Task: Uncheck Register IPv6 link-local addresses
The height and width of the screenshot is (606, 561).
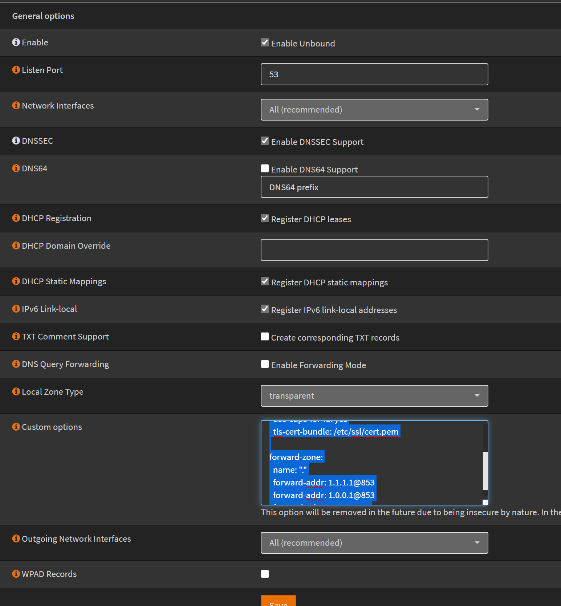Action: click(265, 309)
